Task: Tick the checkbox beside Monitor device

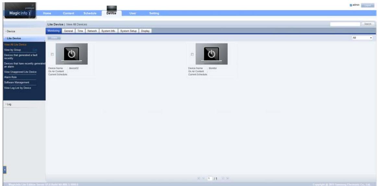Action: coord(192,55)
